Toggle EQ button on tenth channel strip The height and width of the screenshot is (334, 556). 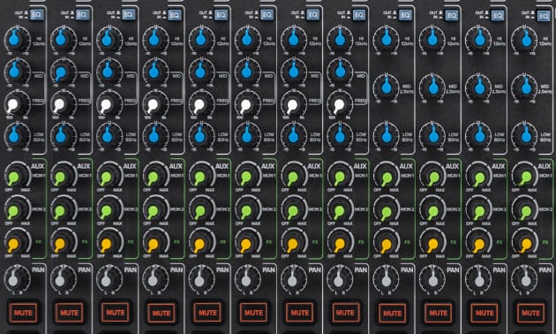pyautogui.click(x=451, y=15)
